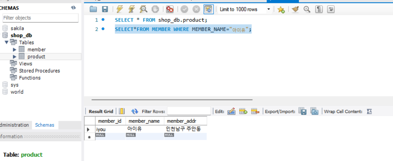The width and height of the screenshot is (393, 161).
Task: Select NULL cell under member_id
Action: point(110,136)
